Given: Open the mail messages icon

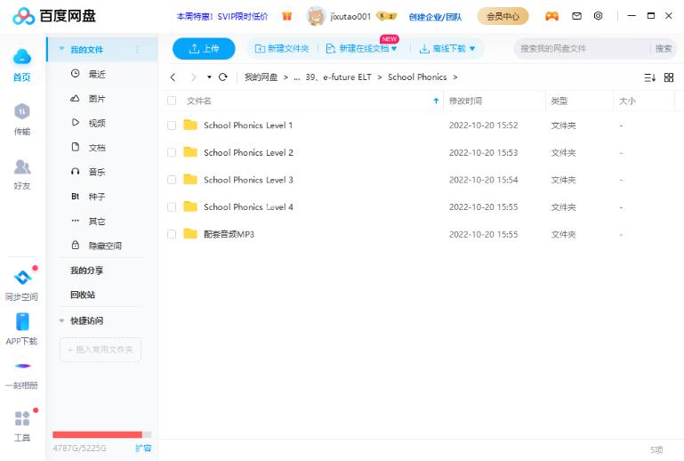Looking at the screenshot, I should coord(576,16).
